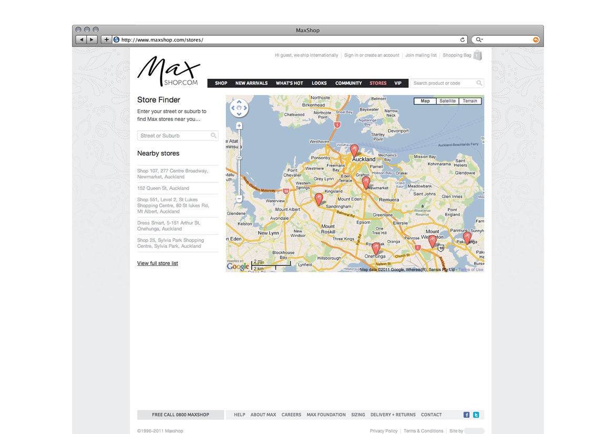Click the SIZING footer link
This screenshot has height=434, width=616.
coord(358,415)
